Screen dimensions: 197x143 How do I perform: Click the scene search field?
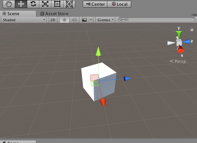click(x=157, y=20)
